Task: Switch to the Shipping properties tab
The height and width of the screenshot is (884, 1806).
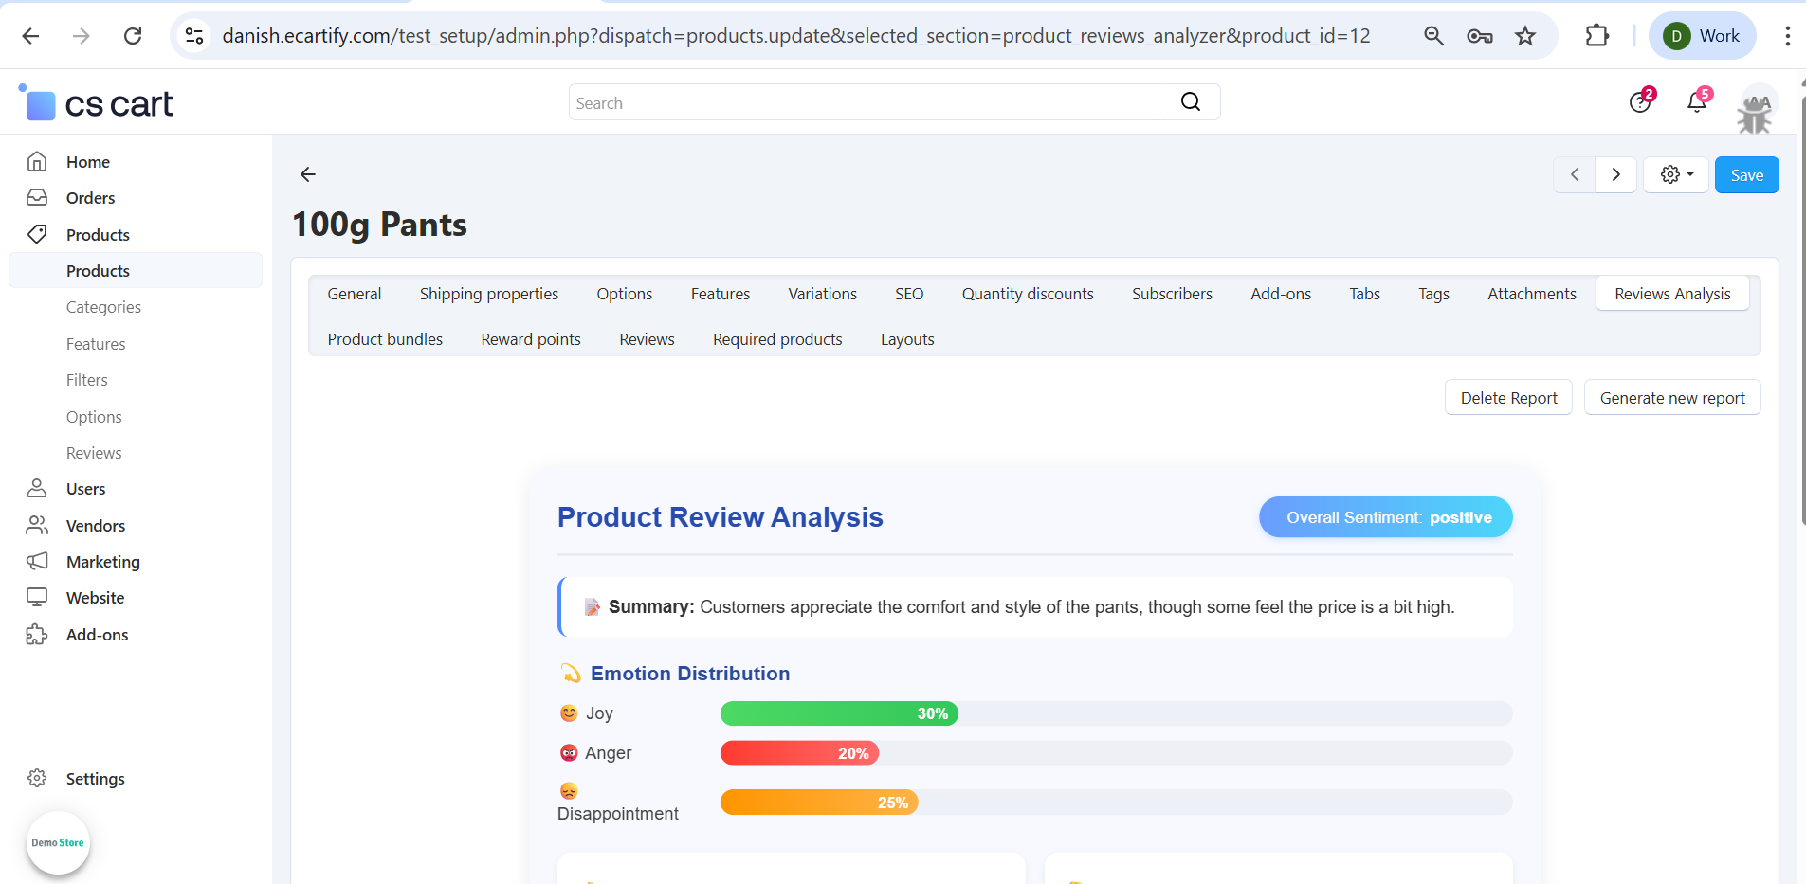Action: pyautogui.click(x=488, y=294)
